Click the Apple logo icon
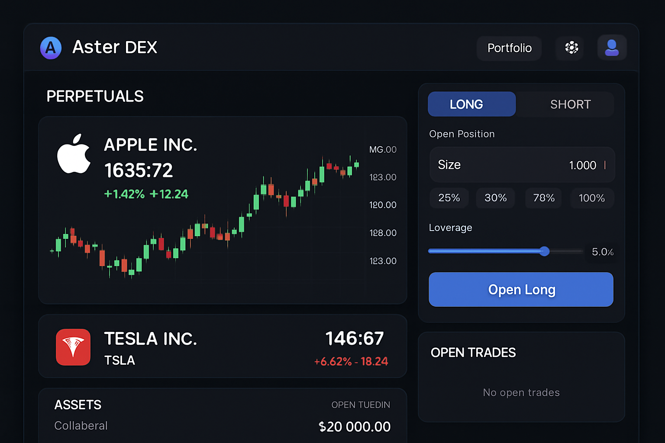 74,154
